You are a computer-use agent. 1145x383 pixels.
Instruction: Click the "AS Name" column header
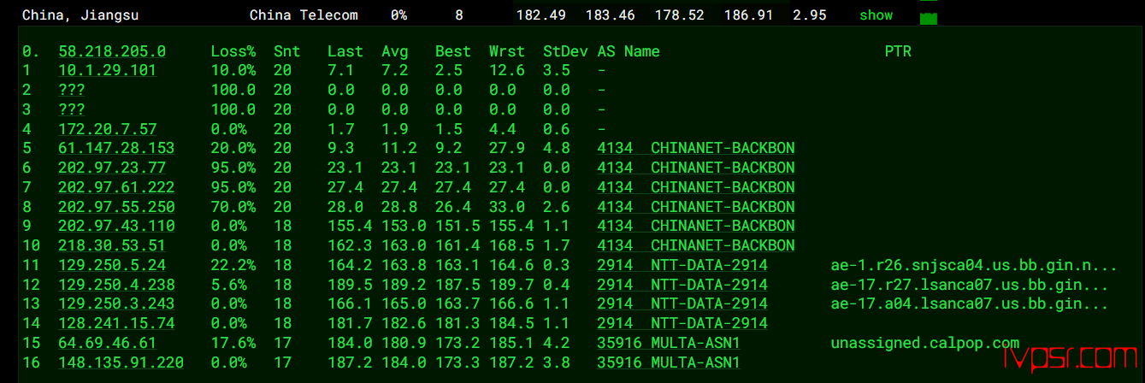tap(629, 51)
